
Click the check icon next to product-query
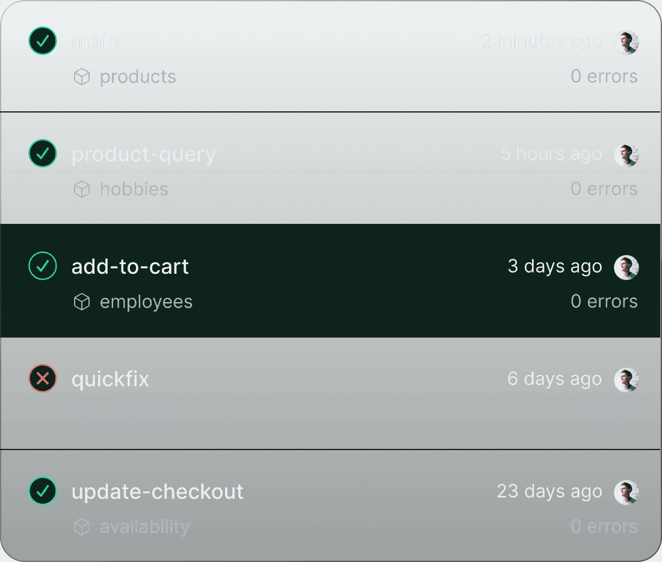42,153
